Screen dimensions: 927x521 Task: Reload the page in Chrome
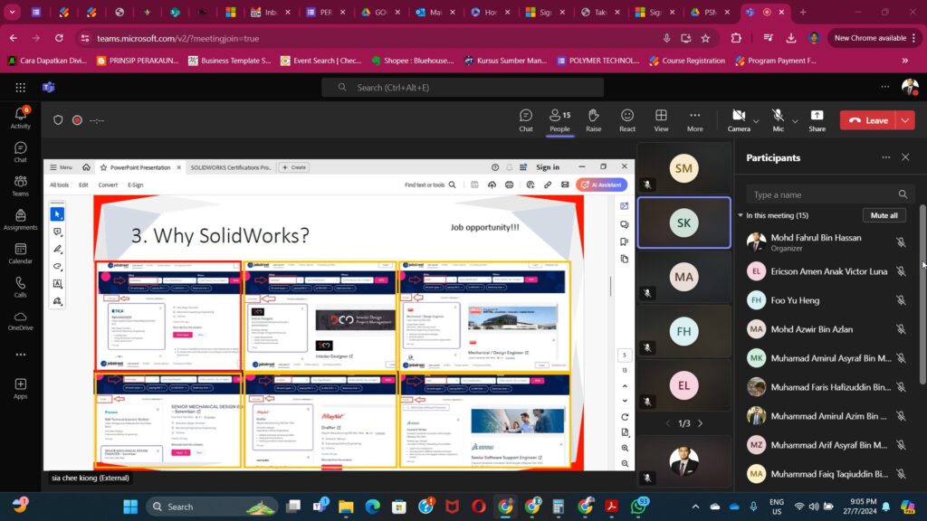(59, 38)
